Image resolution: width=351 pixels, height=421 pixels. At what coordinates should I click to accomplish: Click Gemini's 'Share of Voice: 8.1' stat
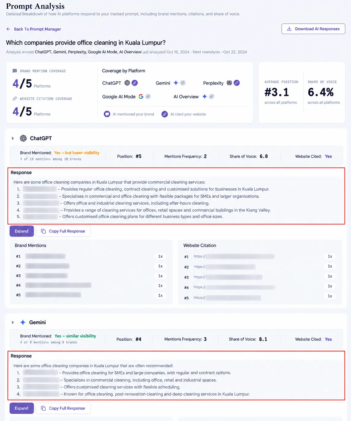click(x=248, y=339)
